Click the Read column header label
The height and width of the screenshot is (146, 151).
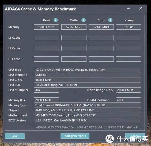pos(47,20)
